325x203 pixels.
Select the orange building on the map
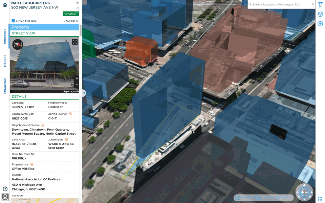[x=142, y=51]
